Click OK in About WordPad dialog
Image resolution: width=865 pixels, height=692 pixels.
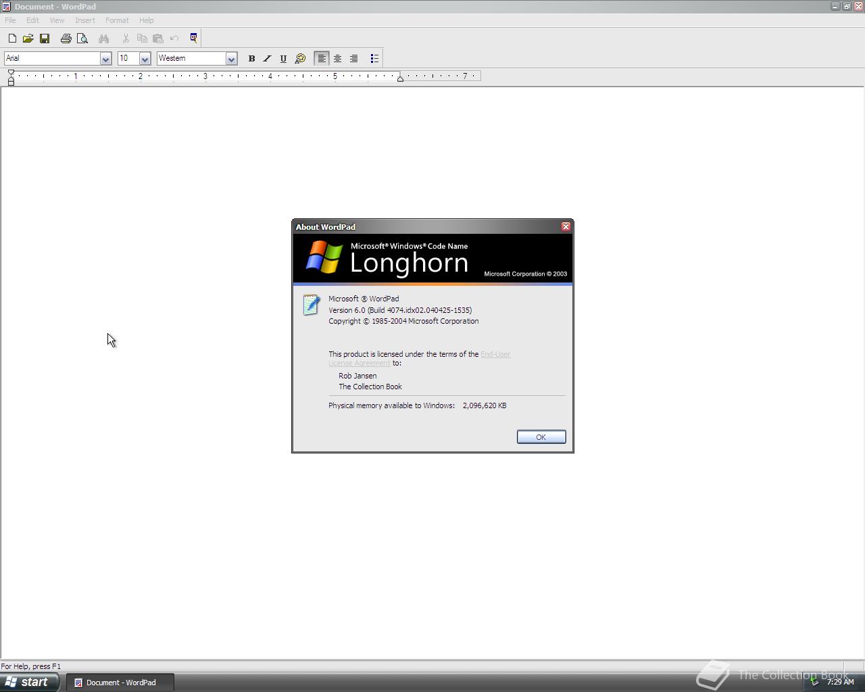click(541, 437)
